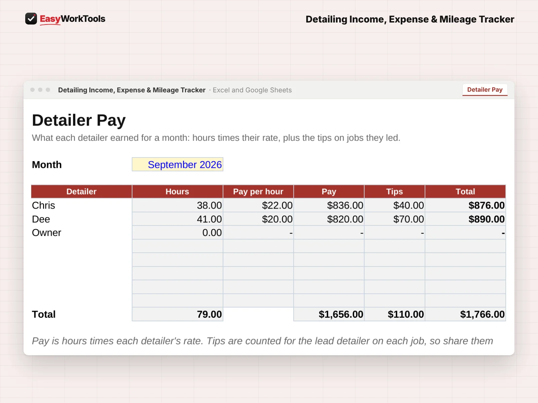
Task: Click the Month label
Action: coord(47,165)
